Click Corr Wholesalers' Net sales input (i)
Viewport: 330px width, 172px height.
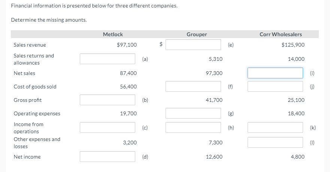coord(275,73)
